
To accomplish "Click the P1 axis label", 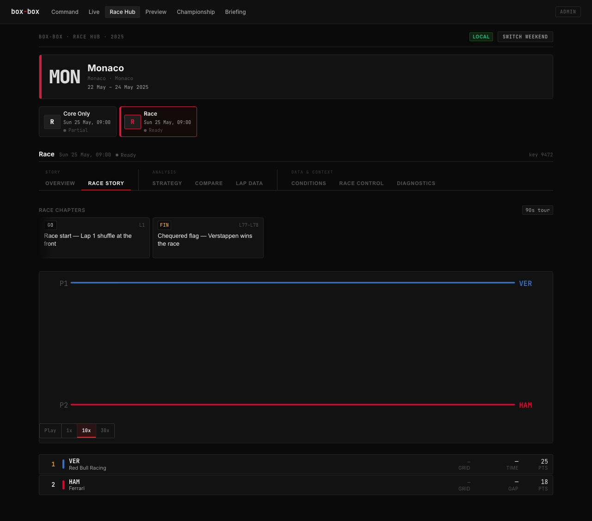I will [x=64, y=284].
